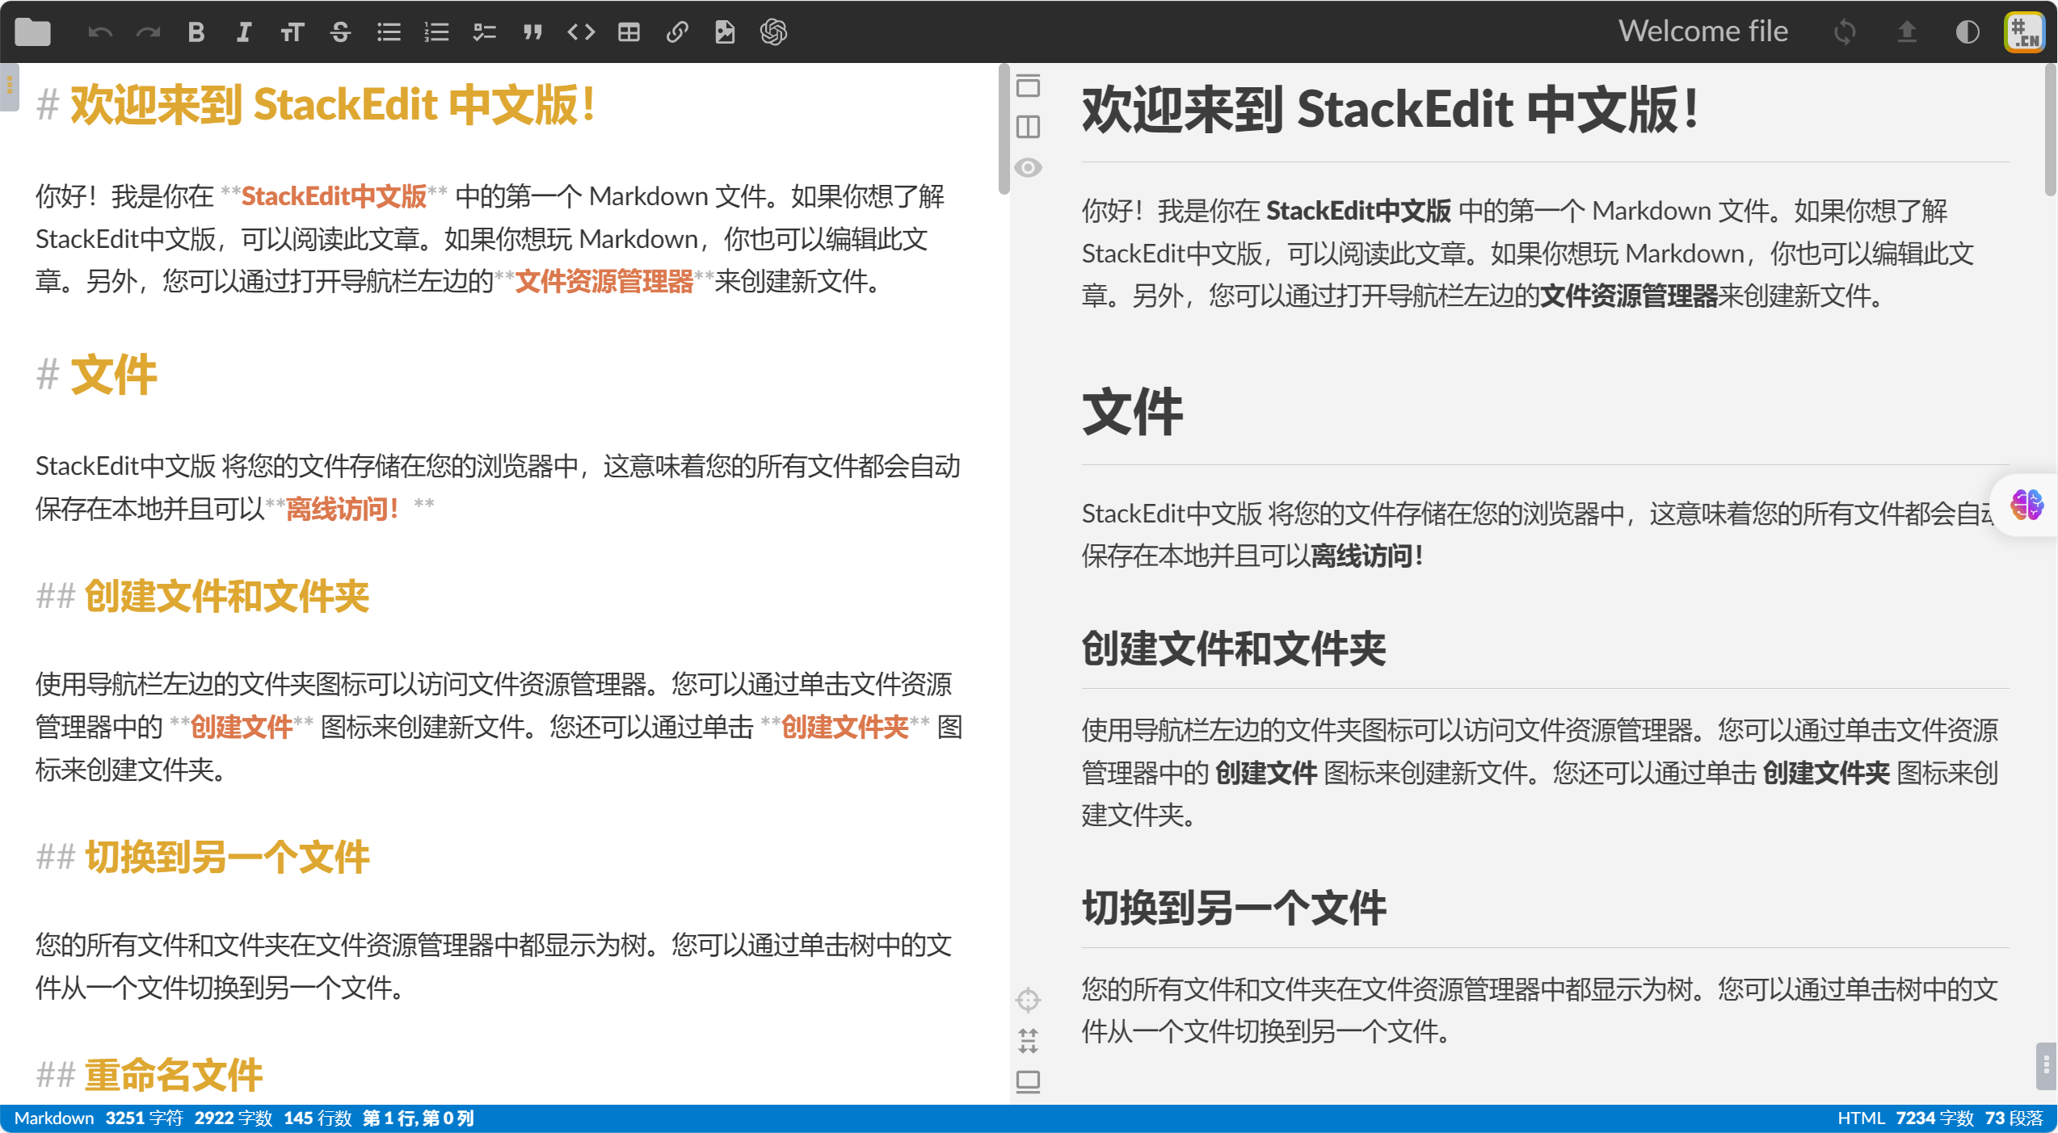Insert a blockquote
The width and height of the screenshot is (2058, 1133).
coord(532,32)
